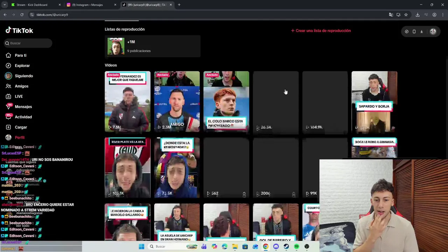Open Chrome profile icon
The width and height of the screenshot is (448, 252).
pos(434,15)
